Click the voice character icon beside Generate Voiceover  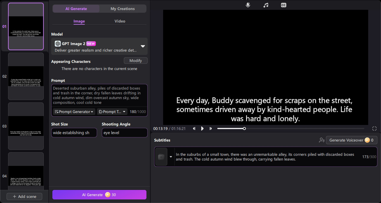point(321,140)
